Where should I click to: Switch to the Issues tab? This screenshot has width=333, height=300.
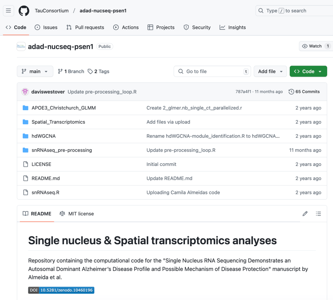46,27
